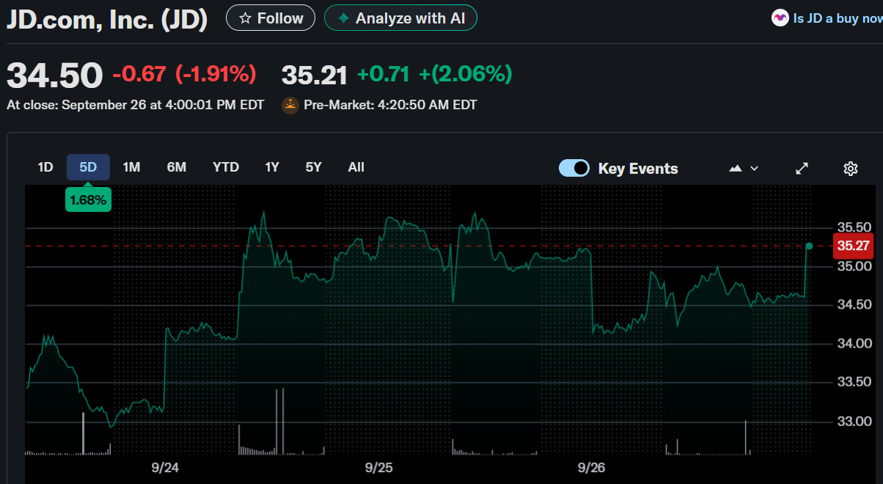883x484 pixels.
Task: Click the 9/26 date label on the axis
Action: (x=592, y=468)
